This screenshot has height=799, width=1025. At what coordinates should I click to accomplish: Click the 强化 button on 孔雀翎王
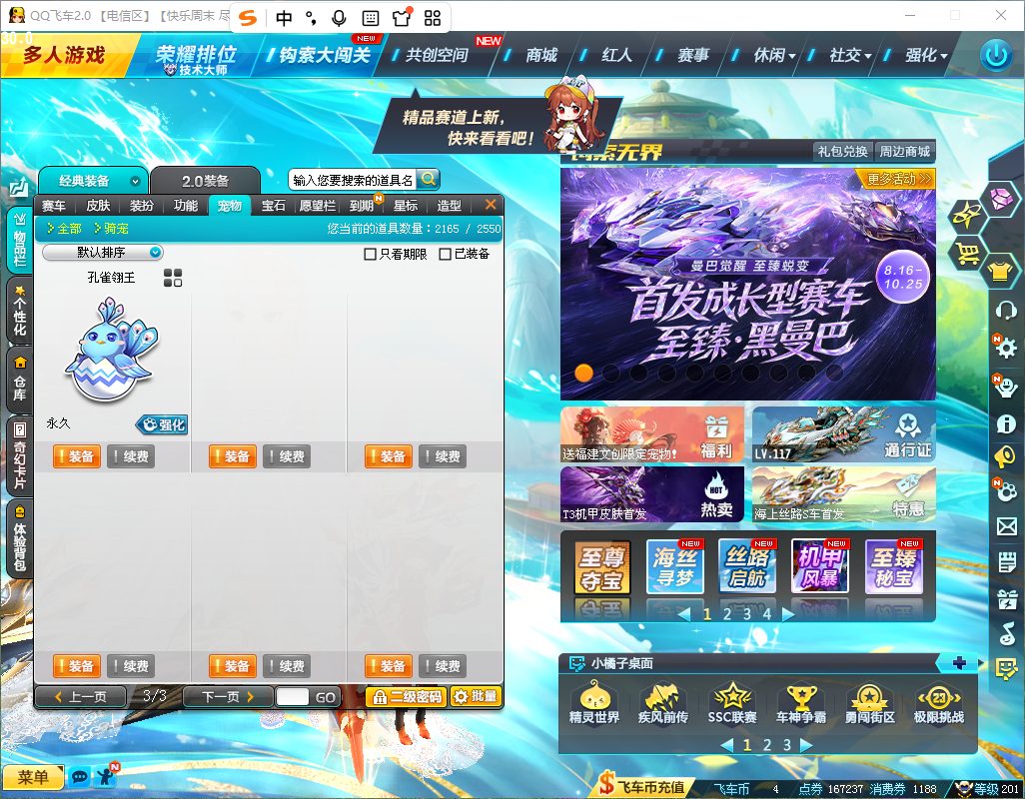163,424
